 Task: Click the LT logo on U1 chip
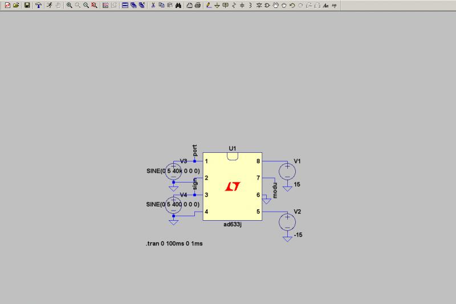tap(233, 187)
